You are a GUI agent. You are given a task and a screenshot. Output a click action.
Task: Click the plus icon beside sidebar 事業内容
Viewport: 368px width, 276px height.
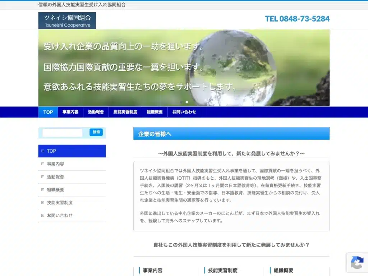43,164
